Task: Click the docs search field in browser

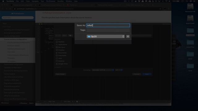Action: coord(18,18)
